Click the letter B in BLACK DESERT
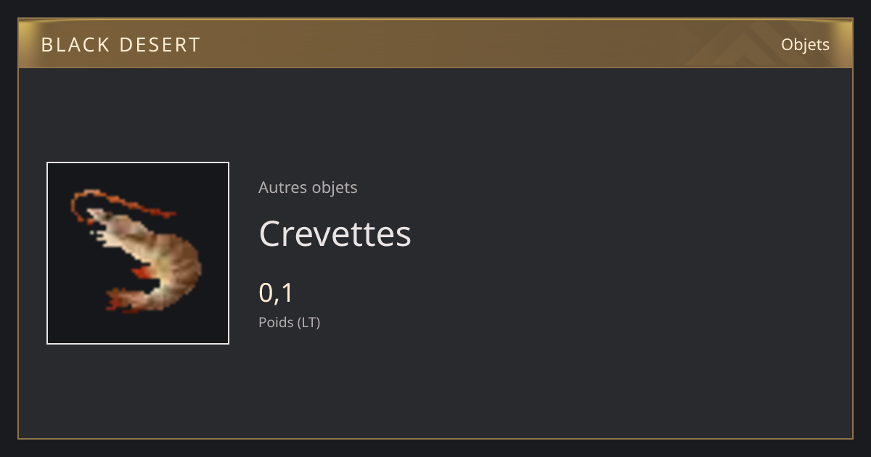The width and height of the screenshot is (871, 457). click(47, 45)
